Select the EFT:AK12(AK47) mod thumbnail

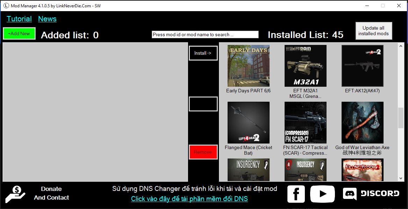(x=363, y=66)
